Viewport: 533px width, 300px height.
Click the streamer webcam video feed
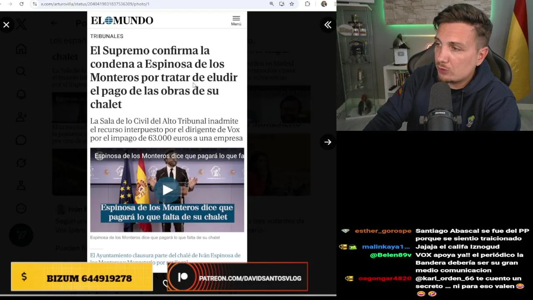pyautogui.click(x=435, y=65)
